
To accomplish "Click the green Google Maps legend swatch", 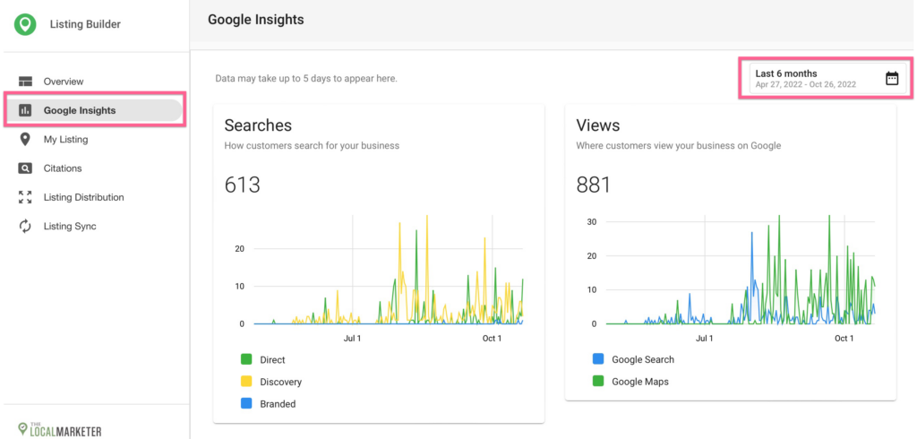I will [598, 381].
